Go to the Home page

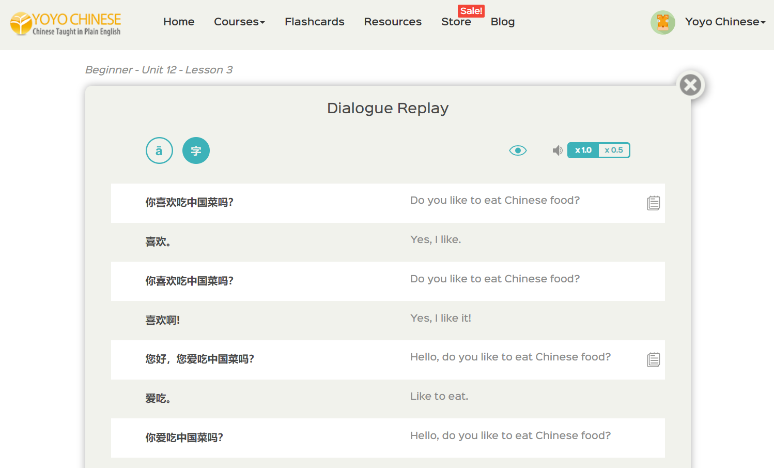(179, 22)
